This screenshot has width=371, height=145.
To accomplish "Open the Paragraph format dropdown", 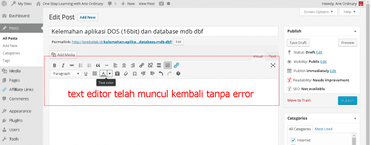I will 66,74.
